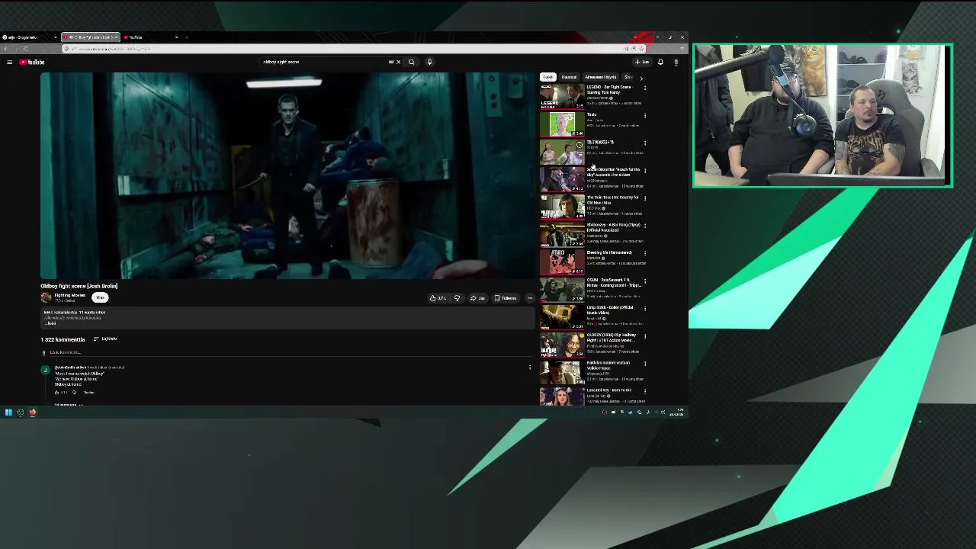Viewport: 976px width, 549px height.
Task: Reload the page in the browser
Action: click(25, 49)
